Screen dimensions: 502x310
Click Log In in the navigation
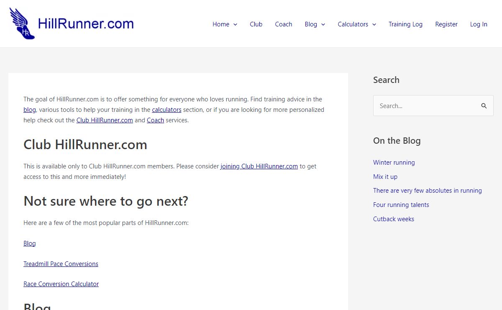(479, 24)
